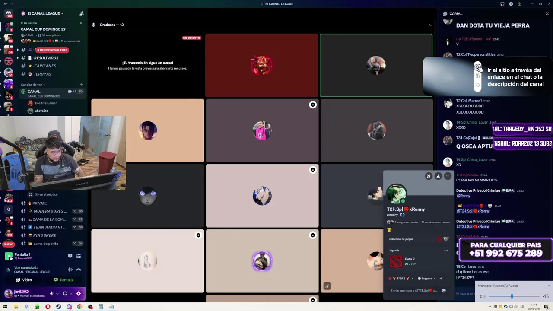This screenshot has width=553, height=311.
Task: Click the voice connection signal icon
Action: (x=8, y=270)
